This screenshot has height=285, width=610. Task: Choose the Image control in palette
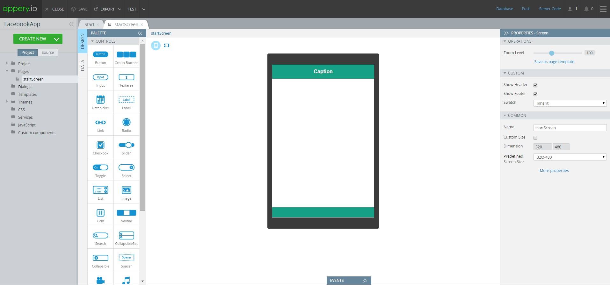(x=126, y=190)
